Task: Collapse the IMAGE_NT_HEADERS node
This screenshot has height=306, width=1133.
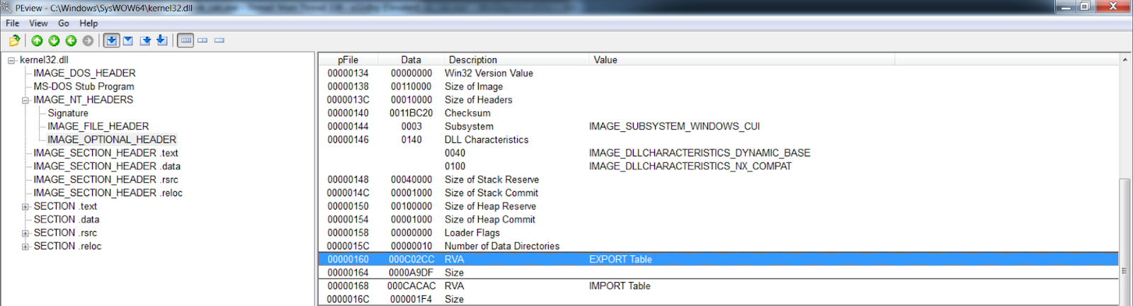Action: click(25, 101)
